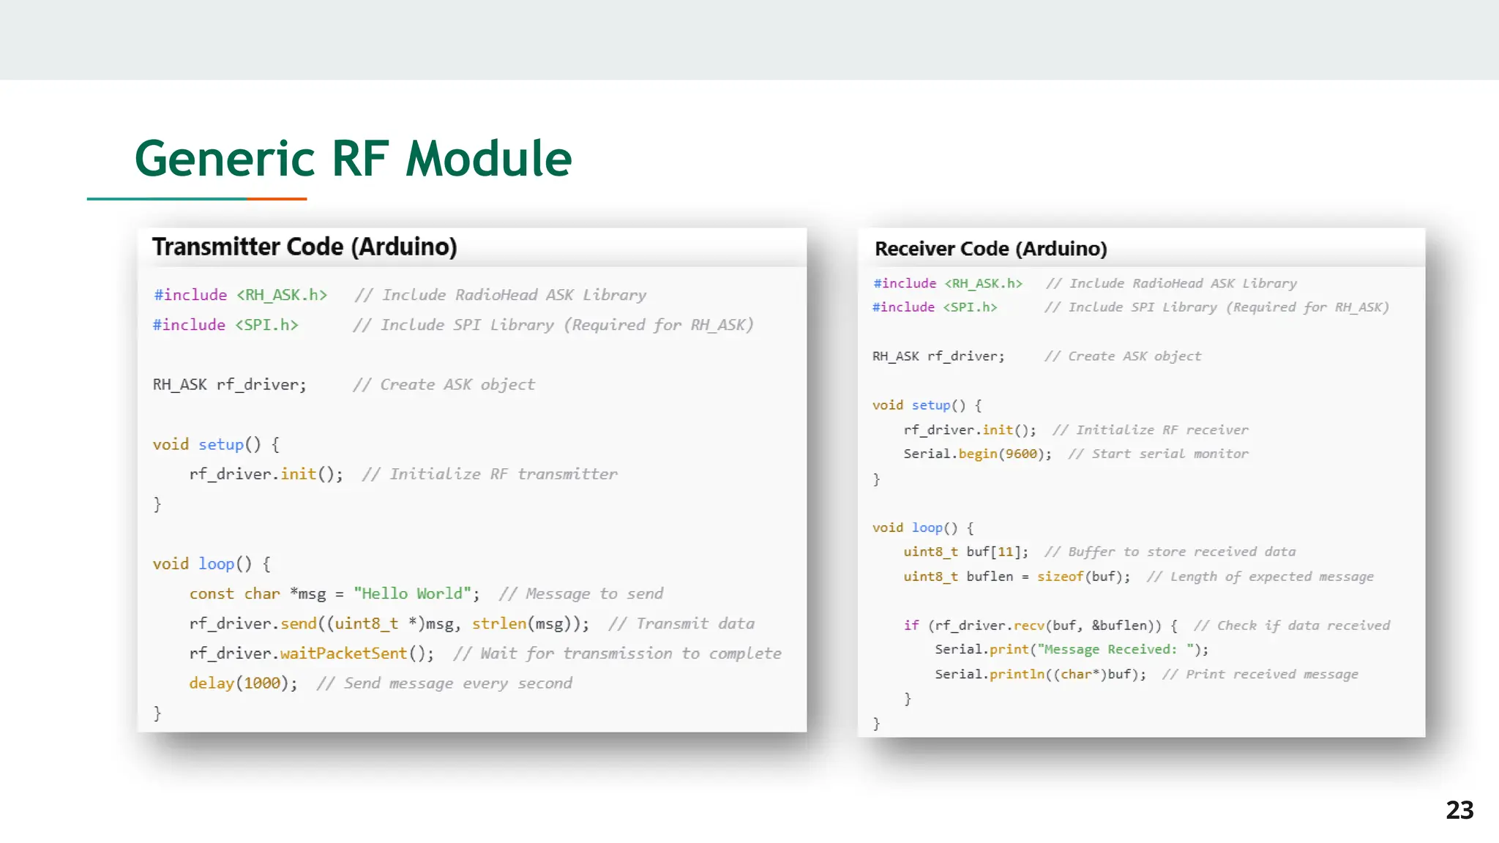Click the orange underline beneath the title
The image size is (1499, 843).
point(277,198)
